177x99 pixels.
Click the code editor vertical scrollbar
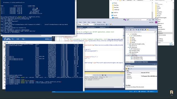(124, 50)
